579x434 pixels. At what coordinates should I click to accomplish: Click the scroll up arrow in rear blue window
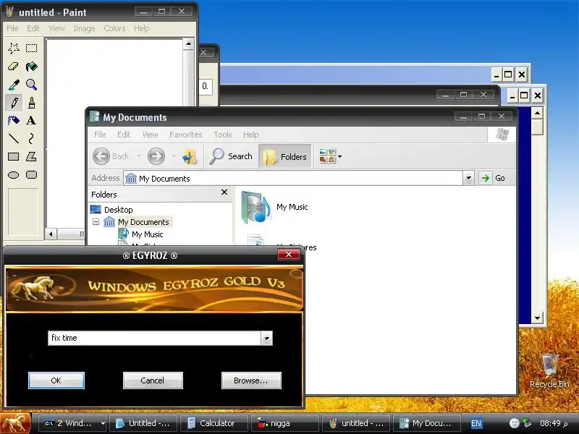[537, 113]
